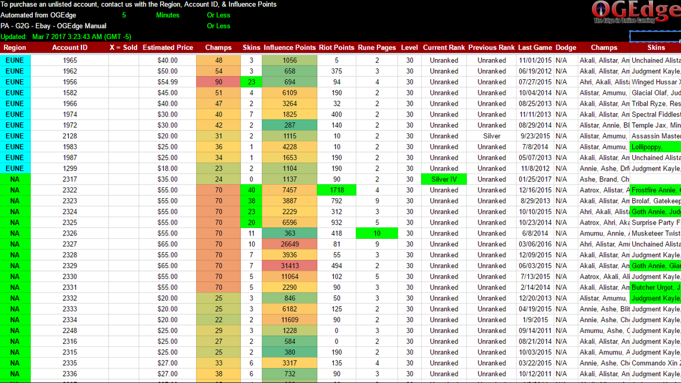This screenshot has height=383, width=681.
Task: Click the Butcher Urgot skins cell
Action: (x=655, y=287)
